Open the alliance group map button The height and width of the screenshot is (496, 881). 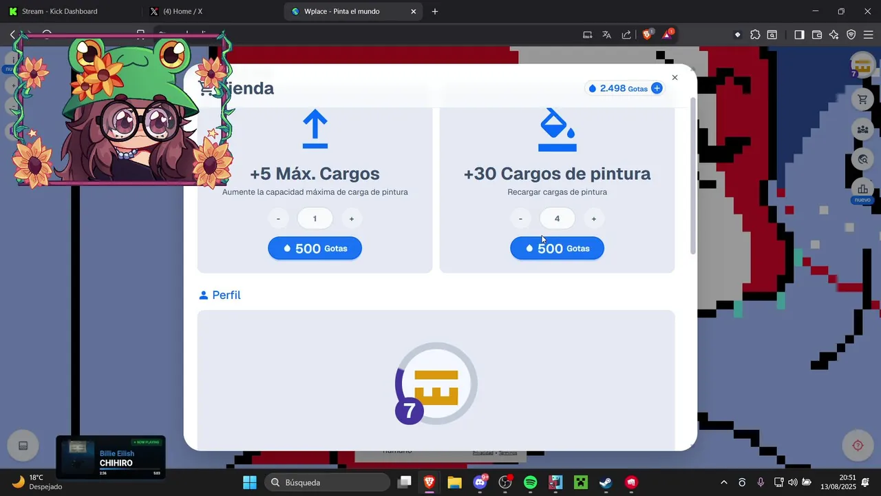coord(862,130)
